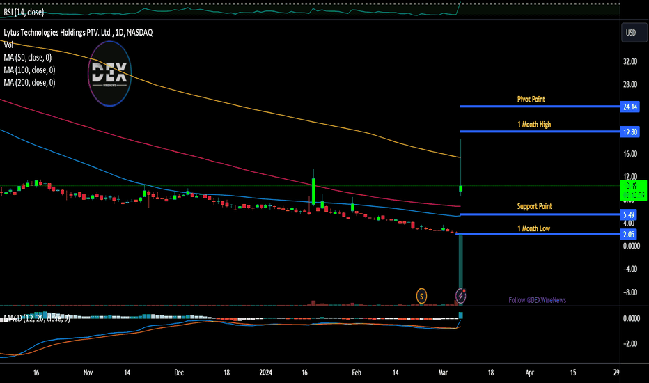
Task: Click the green current price 10.49 label
Action: 633,191
